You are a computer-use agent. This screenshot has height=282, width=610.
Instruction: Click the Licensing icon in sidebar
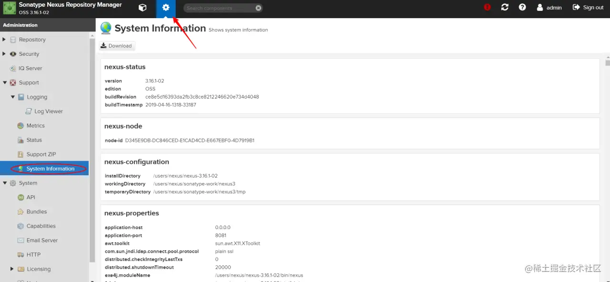coord(20,269)
